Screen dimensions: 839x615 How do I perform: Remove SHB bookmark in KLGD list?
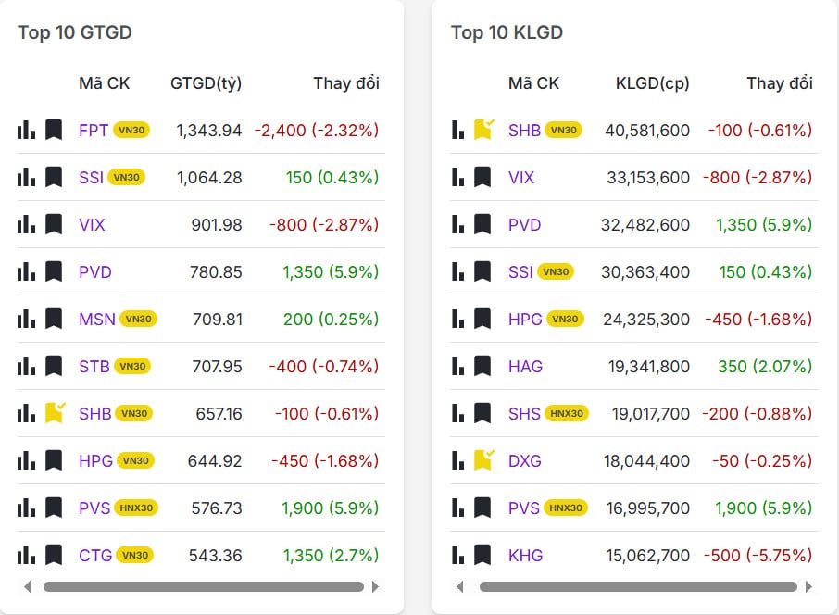click(x=483, y=130)
